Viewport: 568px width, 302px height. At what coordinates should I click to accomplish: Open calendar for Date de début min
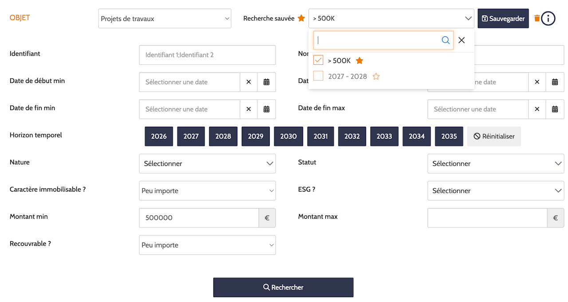coord(266,82)
